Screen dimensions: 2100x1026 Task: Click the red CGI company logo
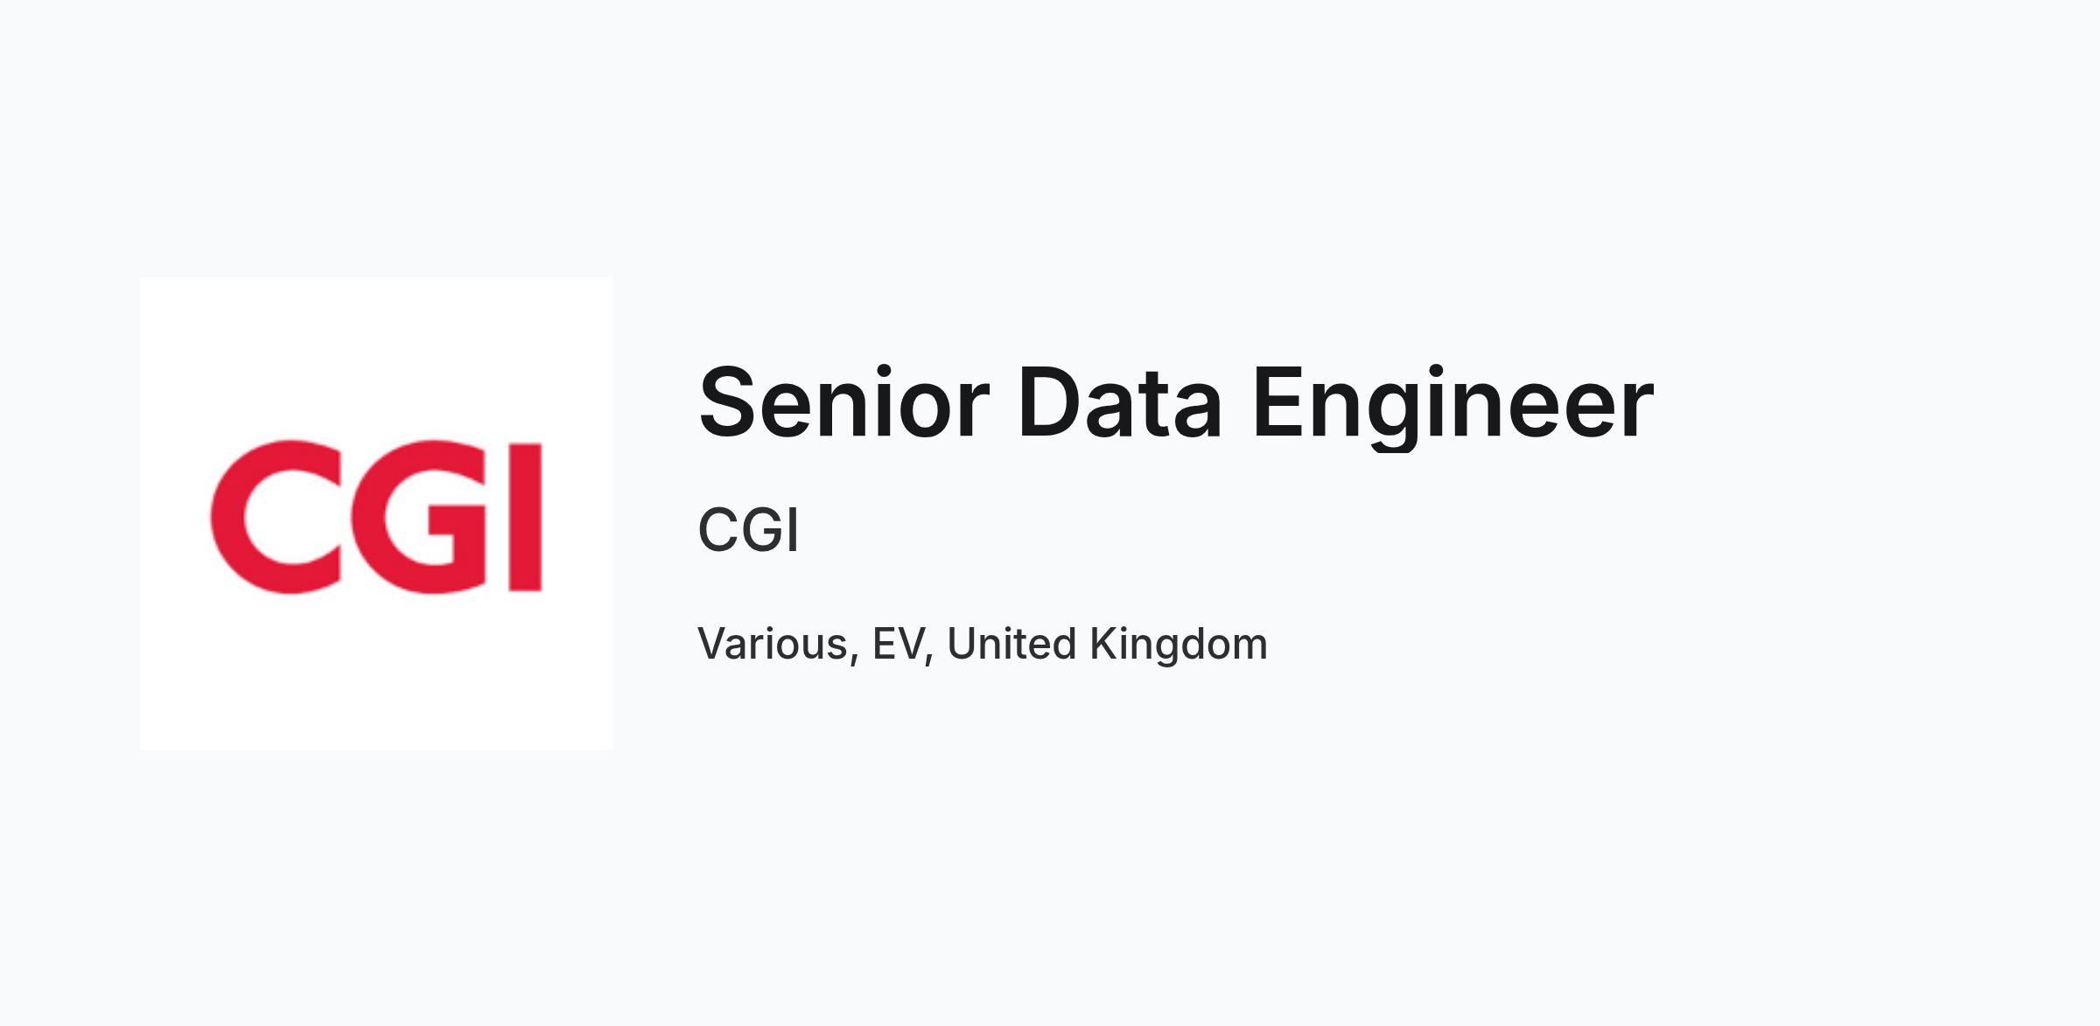(x=376, y=517)
